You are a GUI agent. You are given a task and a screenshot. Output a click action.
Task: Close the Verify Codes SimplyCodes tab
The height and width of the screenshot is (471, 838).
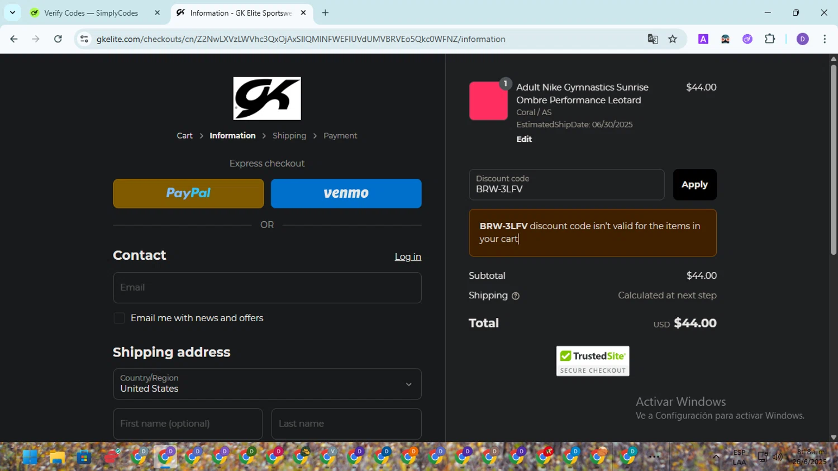click(157, 13)
